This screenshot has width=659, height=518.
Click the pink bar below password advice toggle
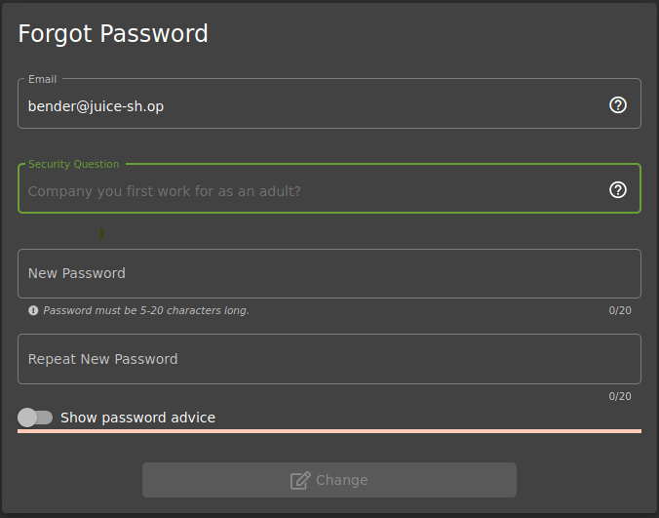pyautogui.click(x=329, y=430)
